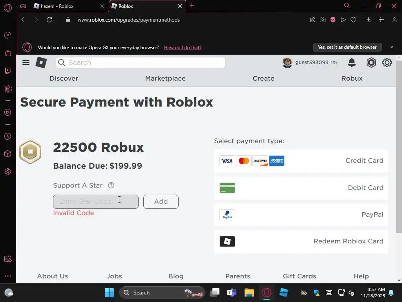Click the page vertical scrollbar
Screen dimensions: 402x302
399,146
